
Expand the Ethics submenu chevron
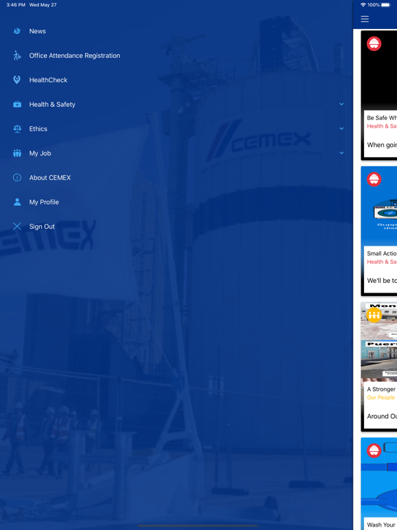tap(342, 128)
